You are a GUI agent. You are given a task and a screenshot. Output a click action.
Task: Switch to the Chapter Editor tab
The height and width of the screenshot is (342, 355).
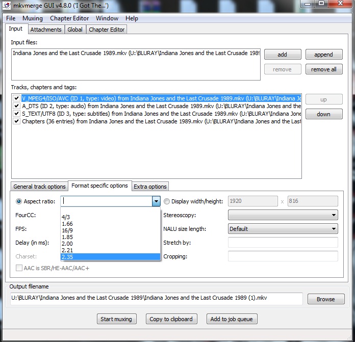pos(107,30)
